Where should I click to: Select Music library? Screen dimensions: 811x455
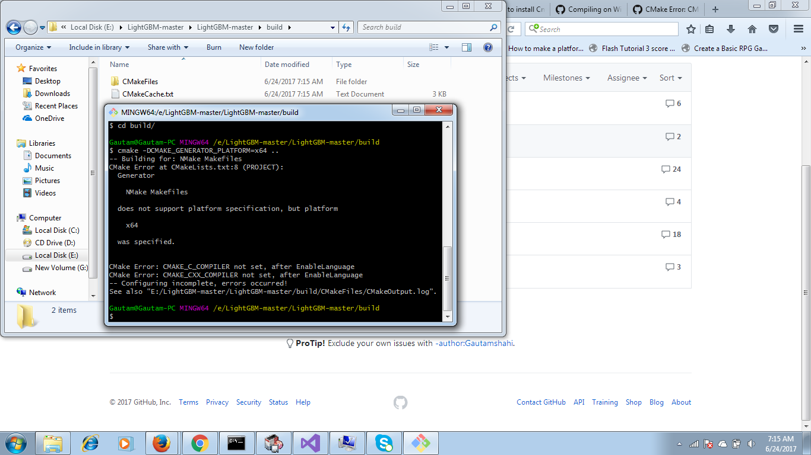point(45,168)
